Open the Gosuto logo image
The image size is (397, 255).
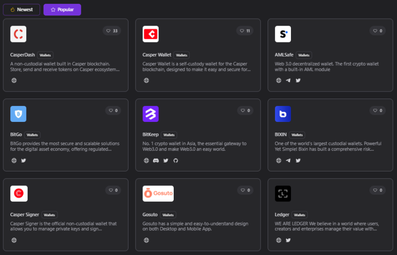click(x=158, y=194)
